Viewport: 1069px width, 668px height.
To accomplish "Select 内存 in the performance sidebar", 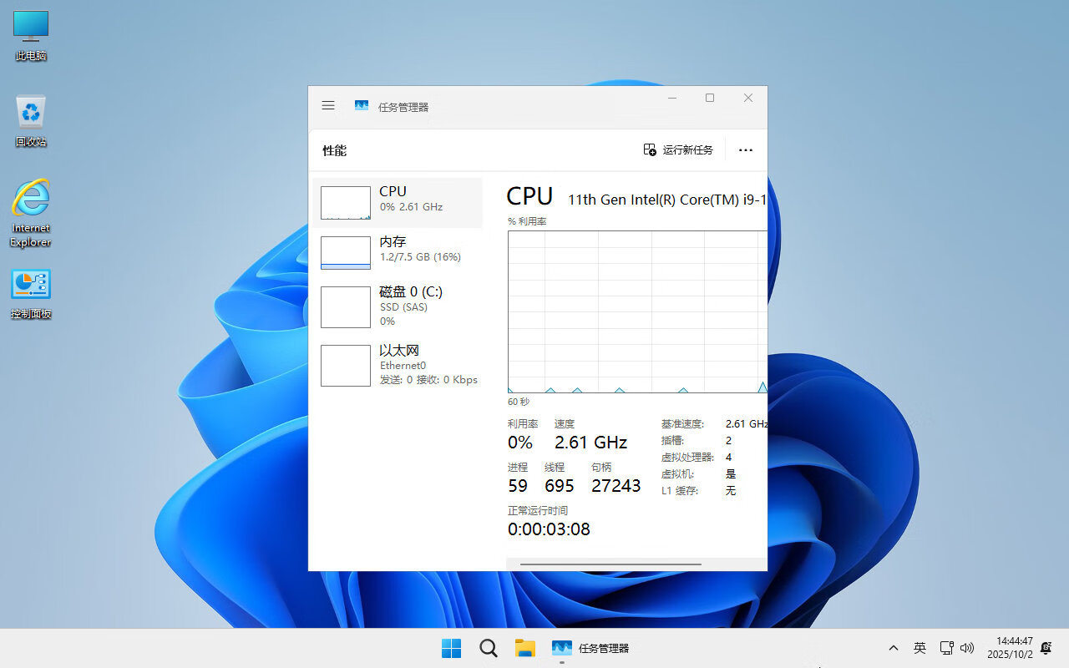I will (x=399, y=249).
